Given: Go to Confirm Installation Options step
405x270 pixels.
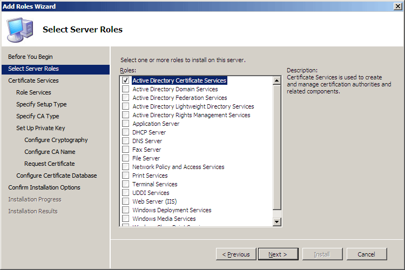Looking at the screenshot, I should pos(44,187).
